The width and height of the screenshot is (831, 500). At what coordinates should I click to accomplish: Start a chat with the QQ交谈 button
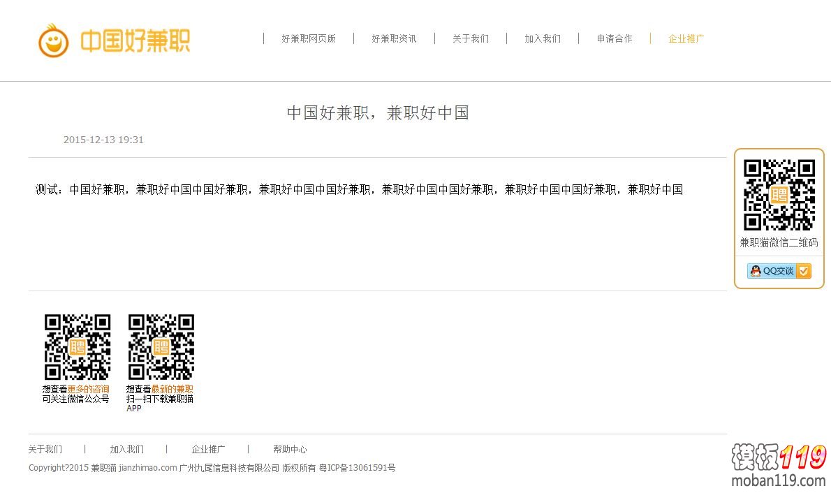pos(779,271)
